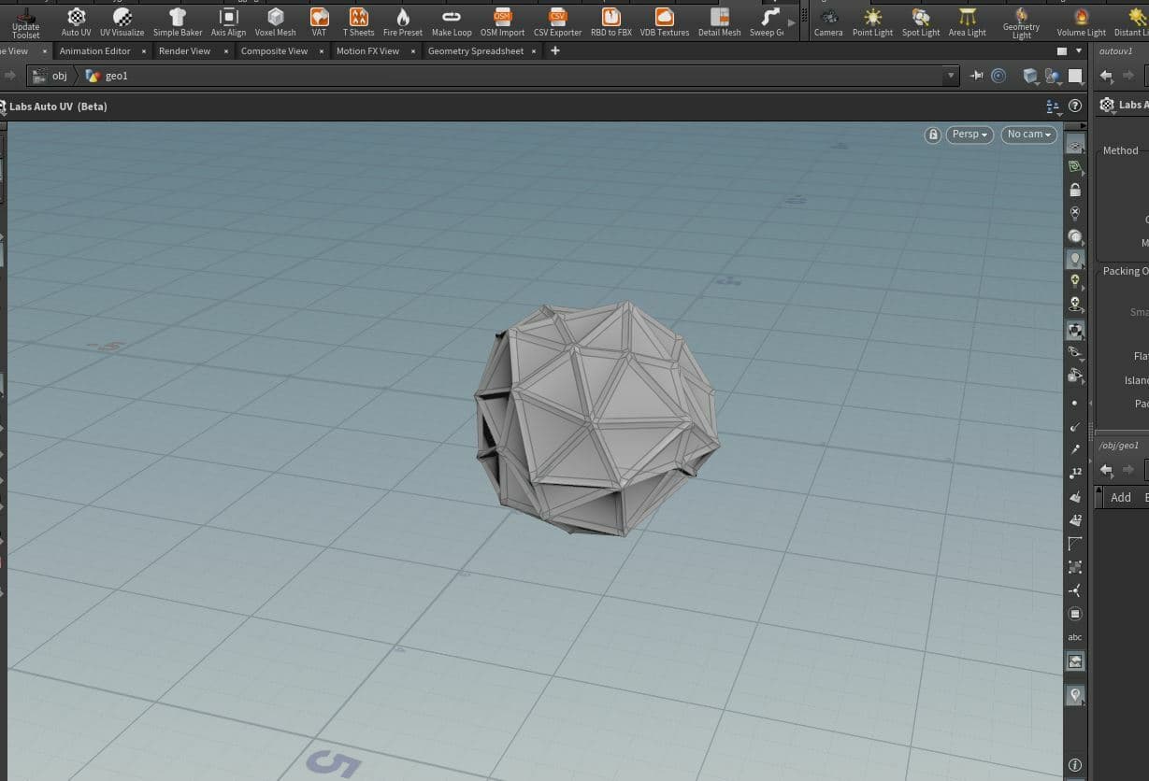Close the Geometry Spreadsheet tab

tap(535, 51)
